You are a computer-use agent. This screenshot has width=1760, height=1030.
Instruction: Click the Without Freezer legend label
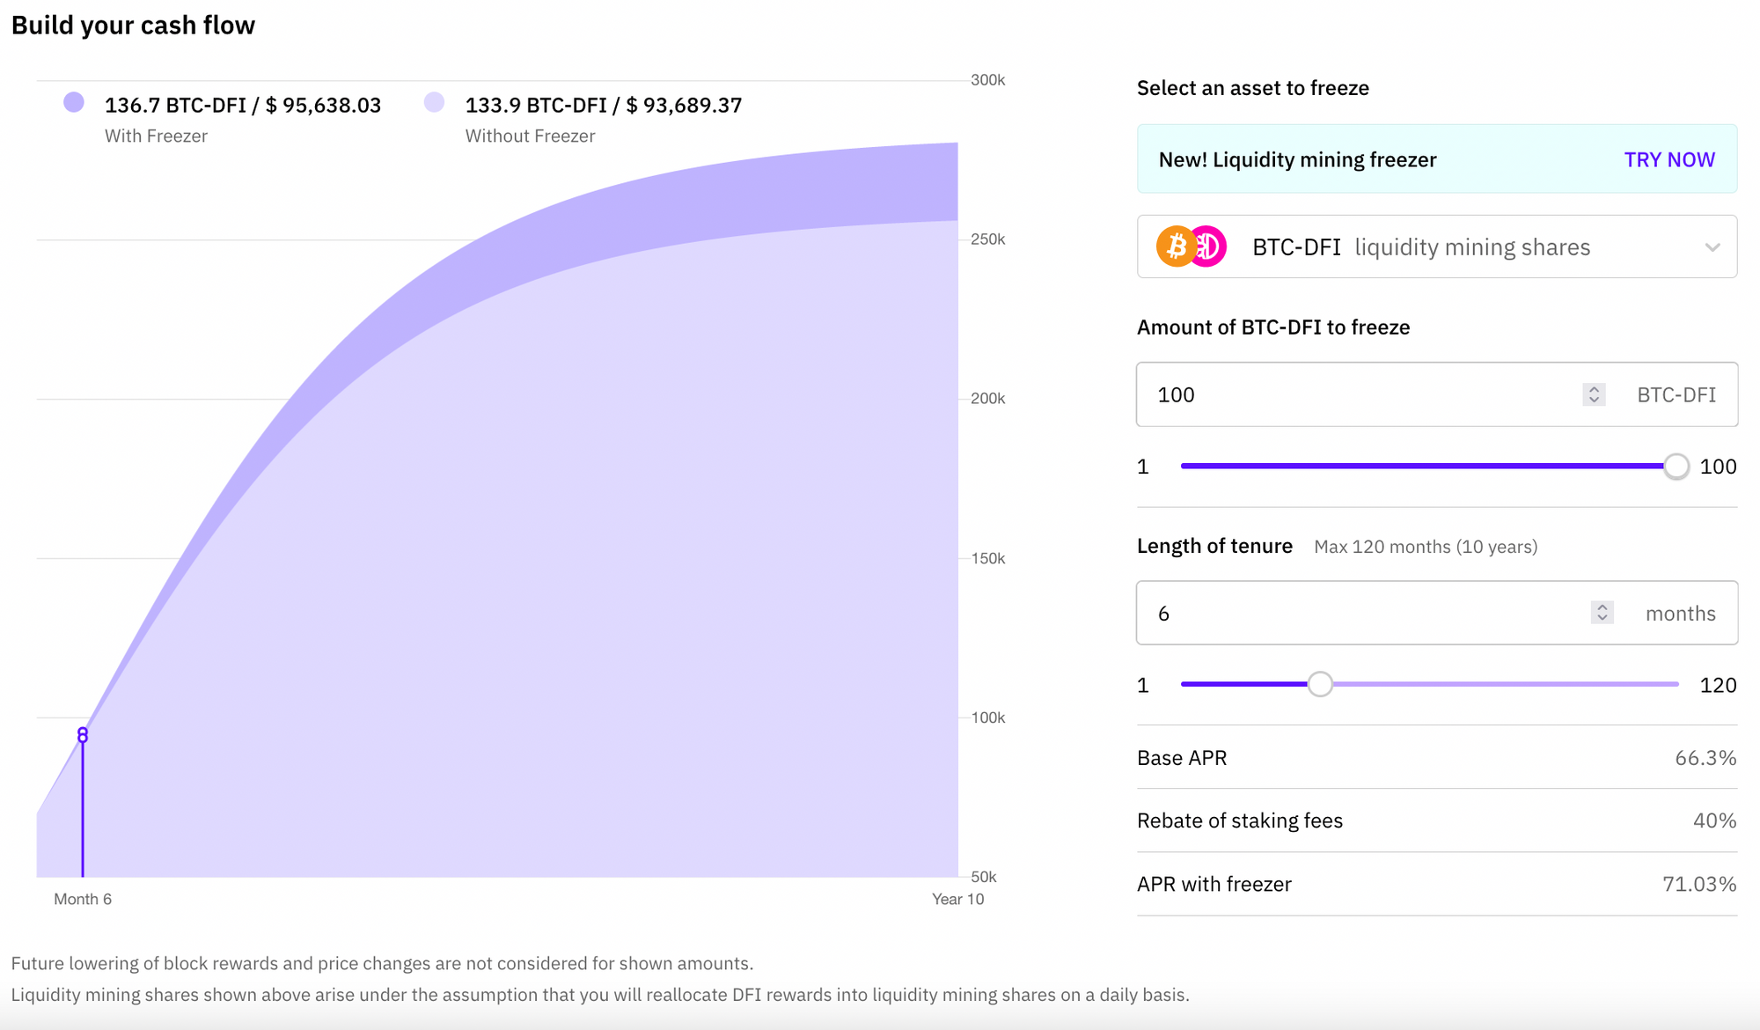(530, 136)
